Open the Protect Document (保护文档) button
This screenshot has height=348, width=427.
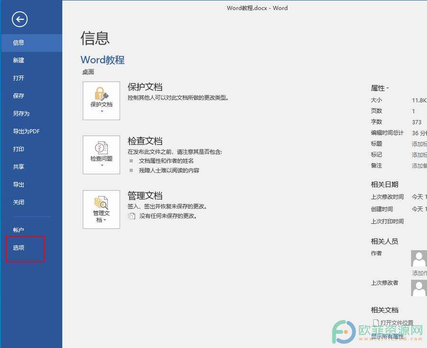tap(102, 101)
